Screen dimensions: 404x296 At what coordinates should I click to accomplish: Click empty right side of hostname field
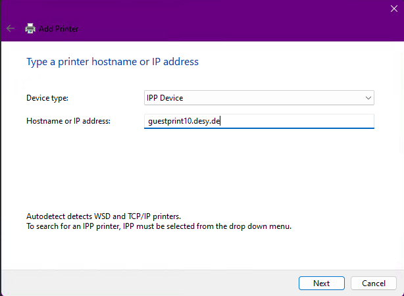pos(316,121)
